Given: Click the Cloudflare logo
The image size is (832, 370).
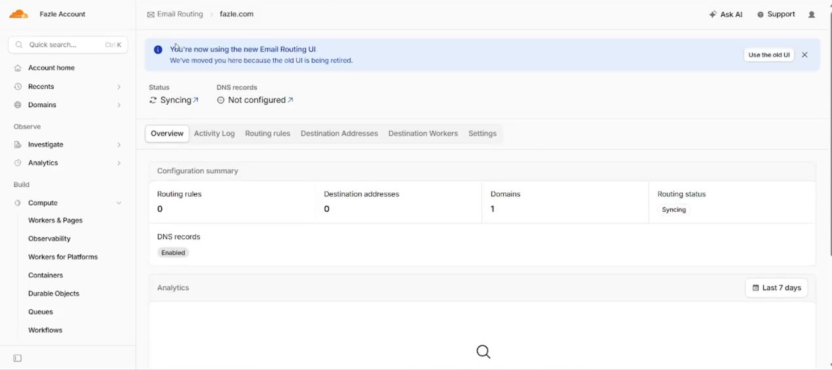Looking at the screenshot, I should coord(18,14).
